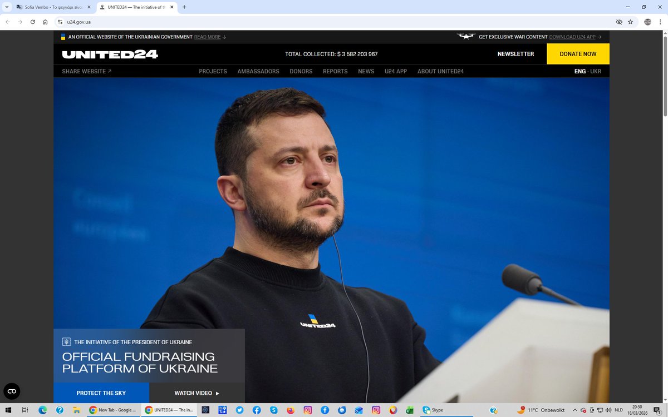Switch the site language to UKR
668x417 pixels.
pyautogui.click(x=596, y=71)
